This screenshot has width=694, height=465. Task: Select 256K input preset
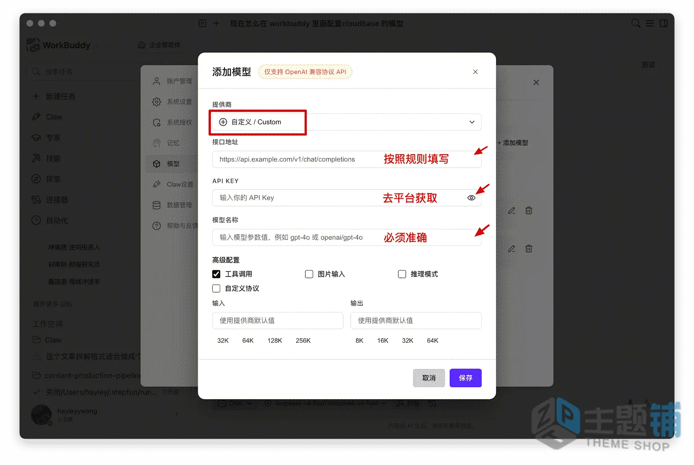tap(303, 340)
